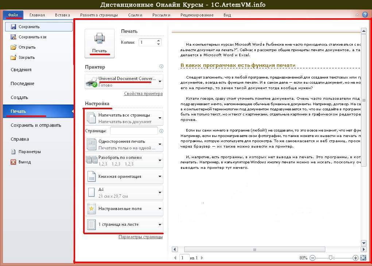Click the red Выход exit icon

tap(13, 162)
